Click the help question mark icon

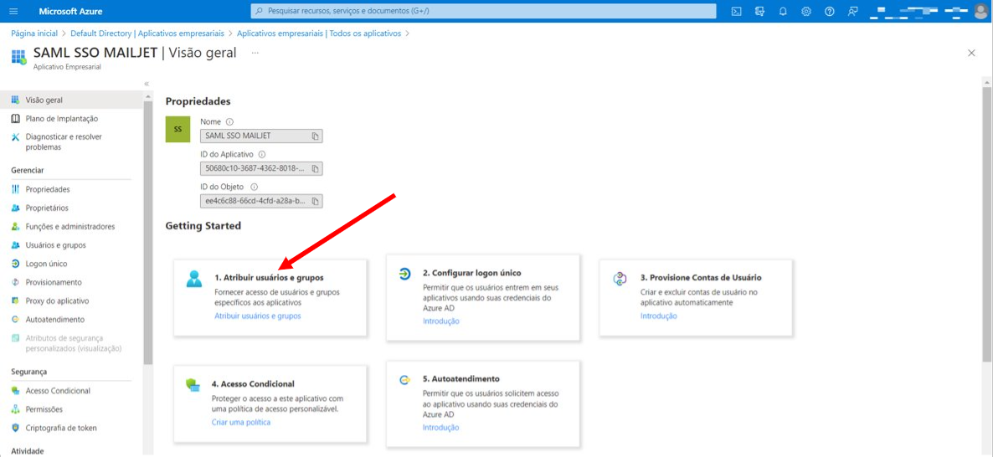pos(830,12)
